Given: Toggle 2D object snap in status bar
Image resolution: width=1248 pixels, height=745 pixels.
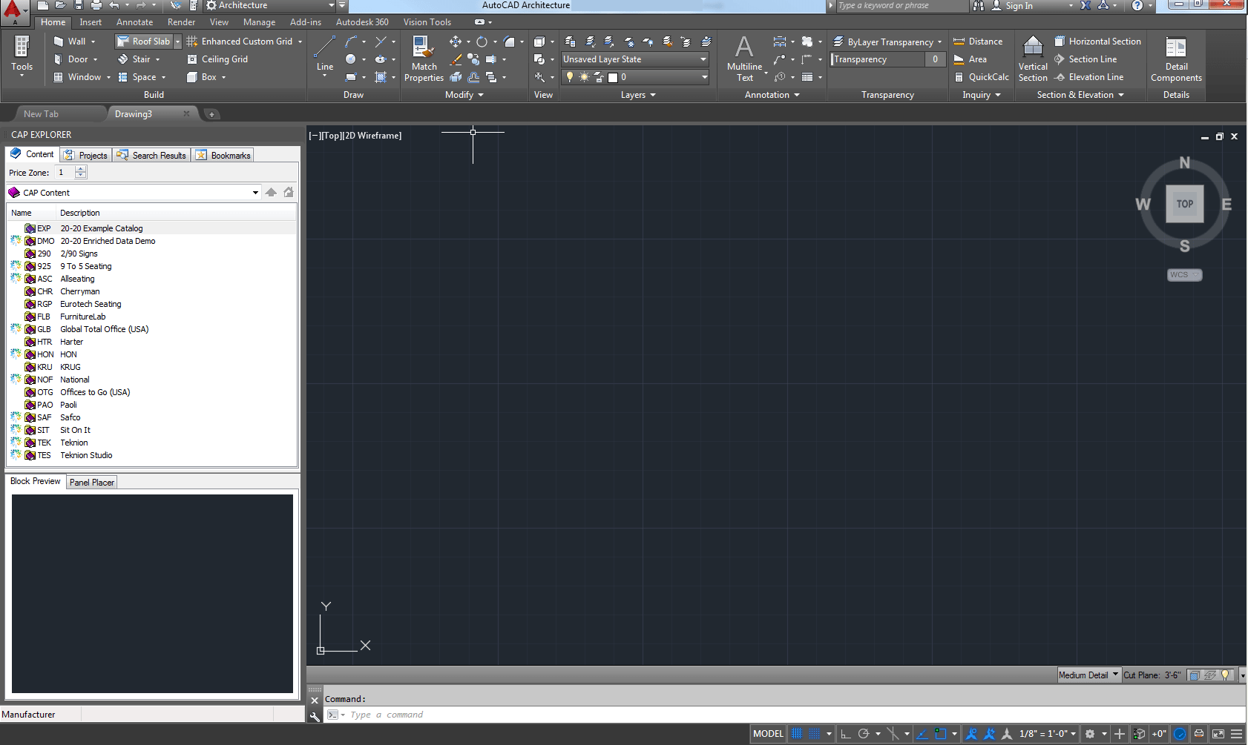Looking at the screenshot, I should pyautogui.click(x=941, y=734).
